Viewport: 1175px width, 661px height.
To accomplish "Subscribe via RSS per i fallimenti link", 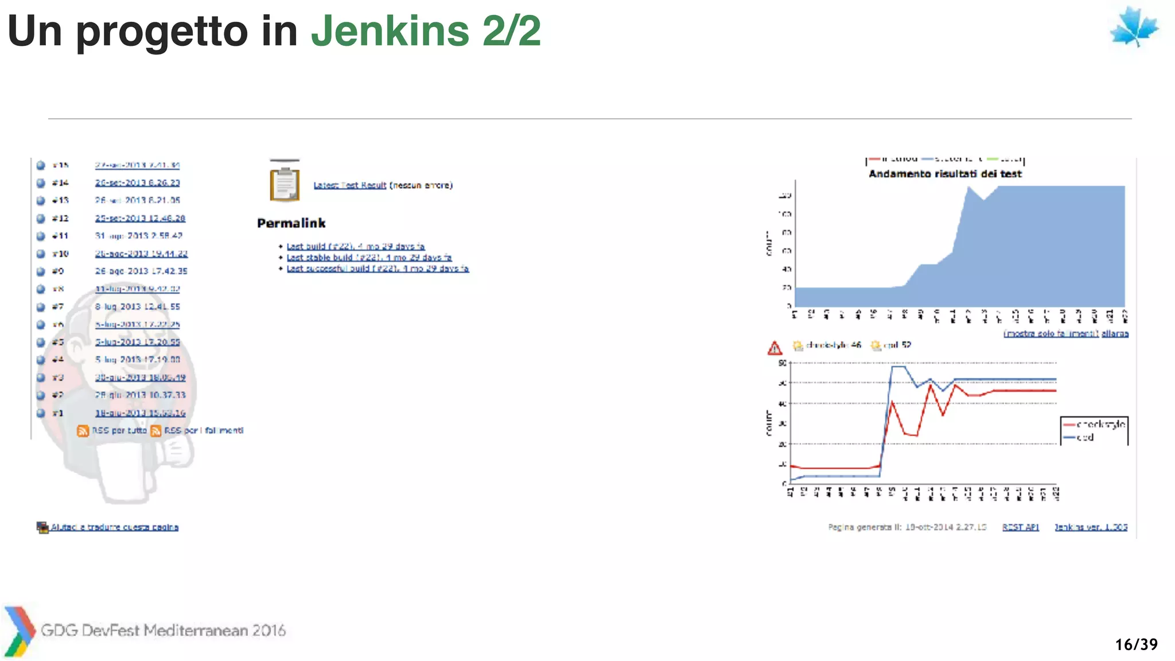I will tap(204, 430).
